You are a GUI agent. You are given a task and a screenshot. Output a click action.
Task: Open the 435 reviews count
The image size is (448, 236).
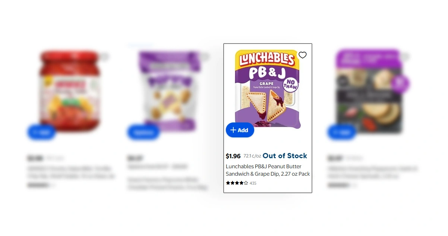point(253,183)
